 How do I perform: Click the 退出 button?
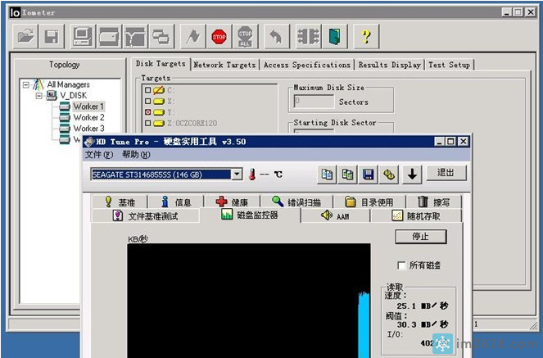pos(446,173)
